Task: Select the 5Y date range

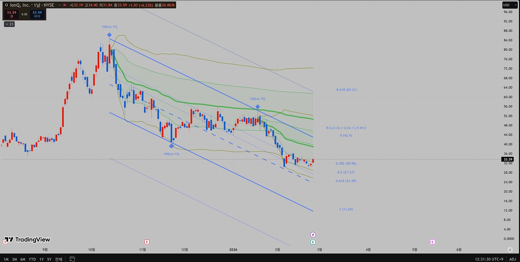Action: [49, 259]
